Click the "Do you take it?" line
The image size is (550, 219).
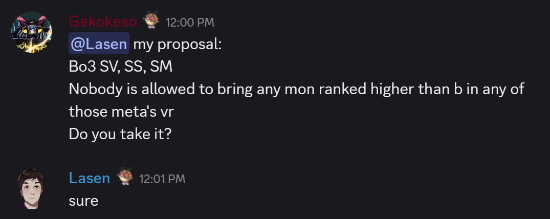tap(120, 134)
